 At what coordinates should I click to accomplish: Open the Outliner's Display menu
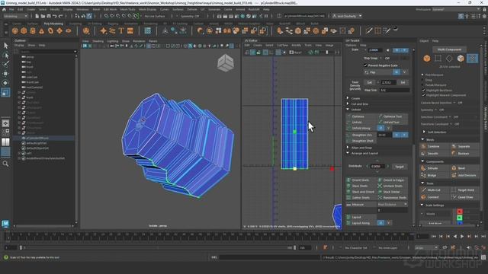[x=19, y=46]
